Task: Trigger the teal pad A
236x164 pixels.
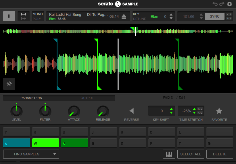Action: click(x=17, y=143)
